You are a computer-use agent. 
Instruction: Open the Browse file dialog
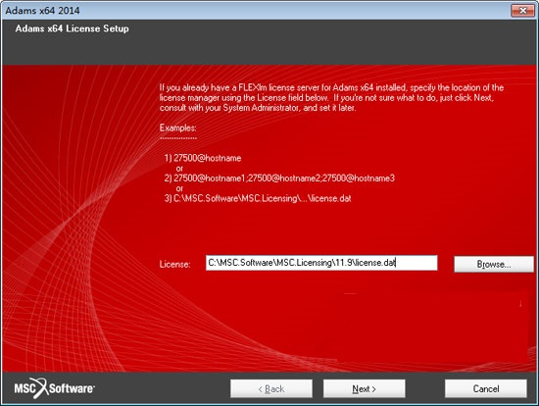[494, 264]
